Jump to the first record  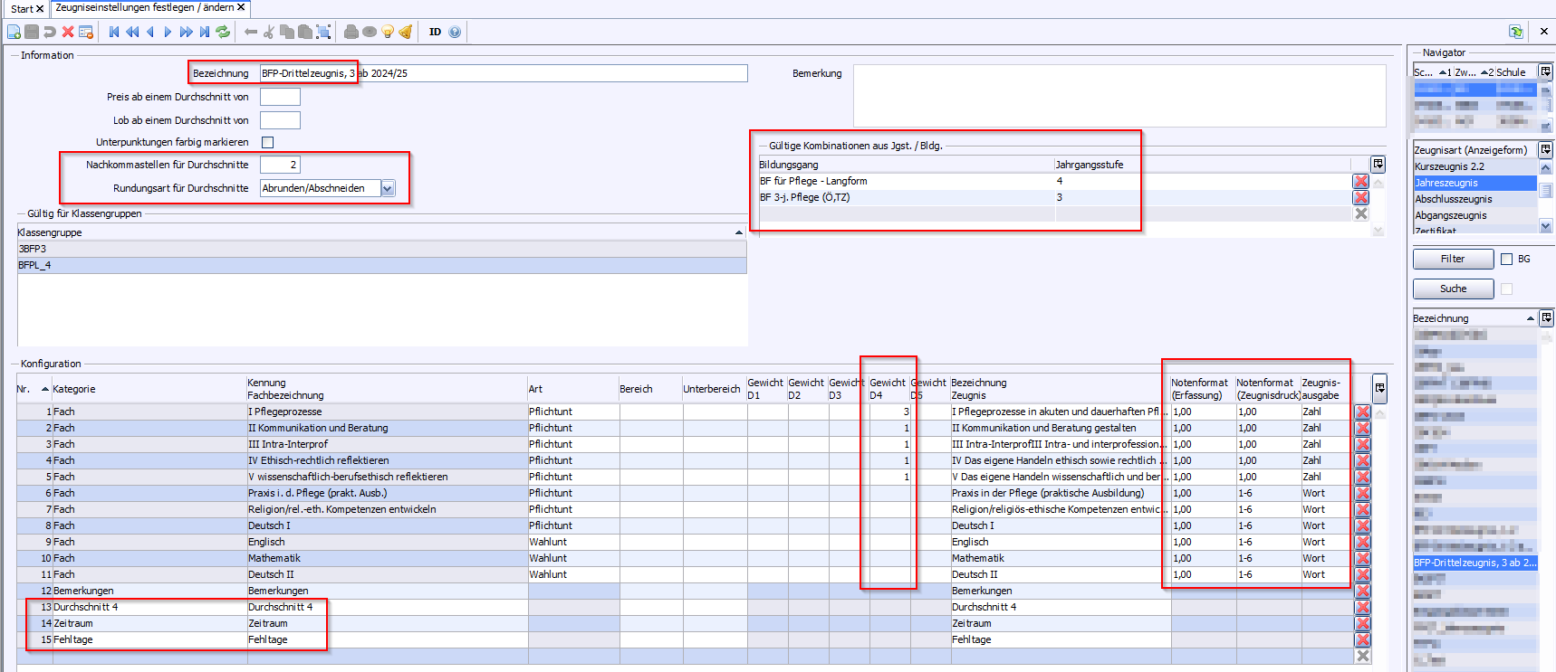click(114, 33)
